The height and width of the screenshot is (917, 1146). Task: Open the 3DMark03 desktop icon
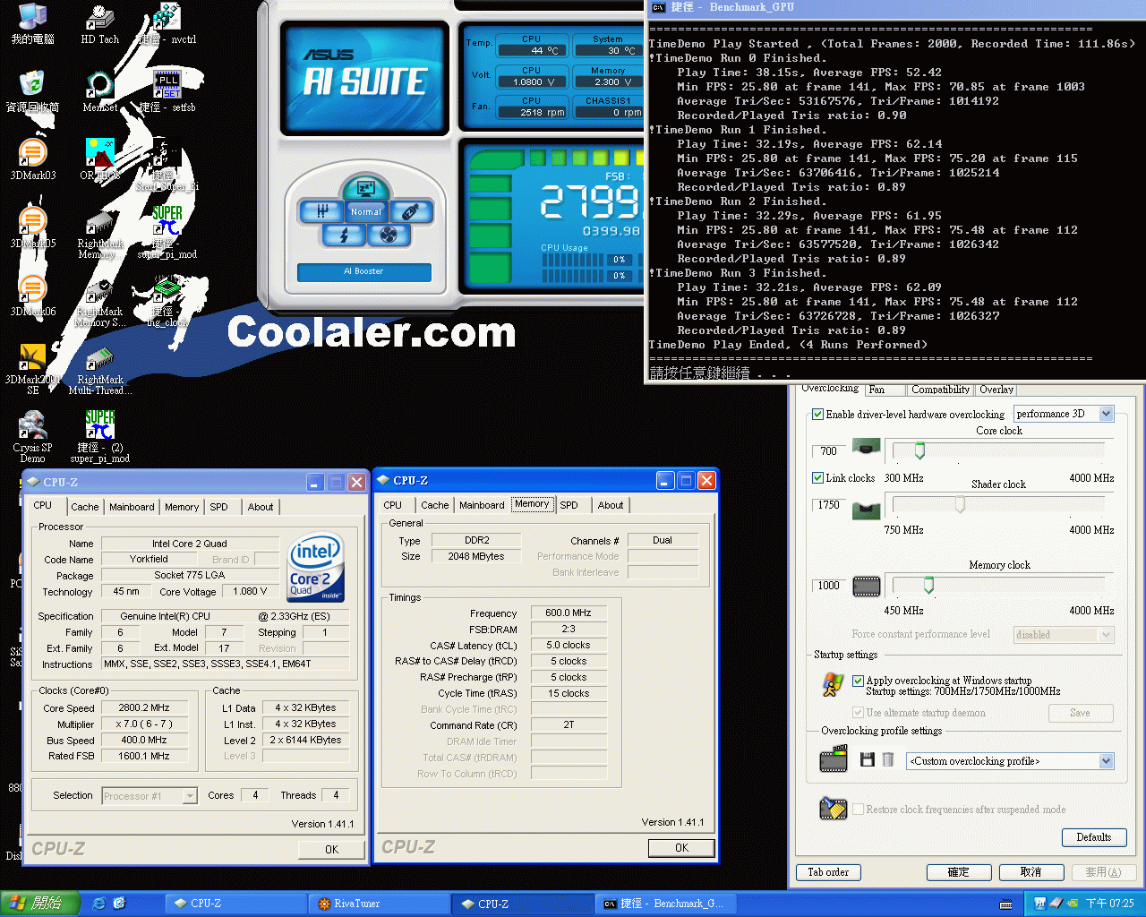(x=33, y=160)
